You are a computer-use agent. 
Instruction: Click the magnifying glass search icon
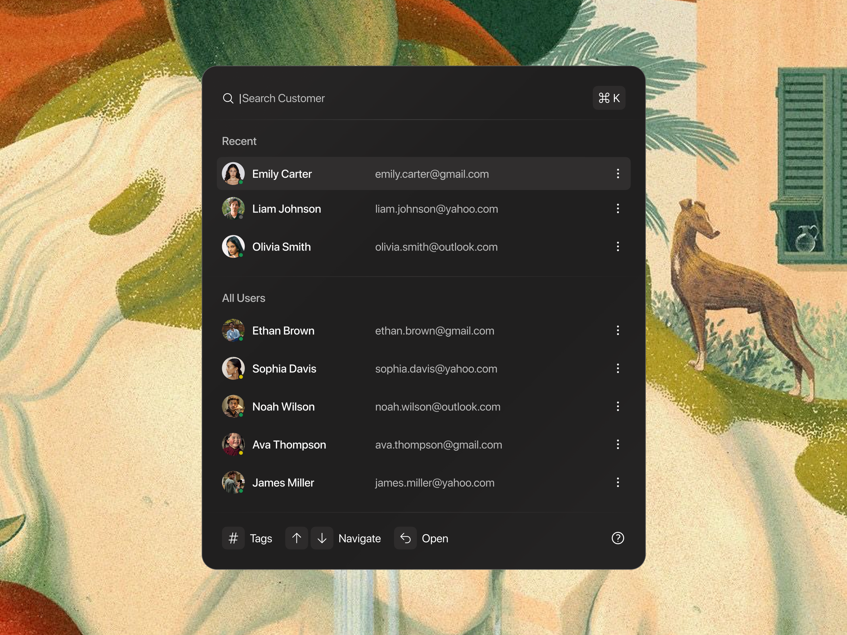pos(229,98)
